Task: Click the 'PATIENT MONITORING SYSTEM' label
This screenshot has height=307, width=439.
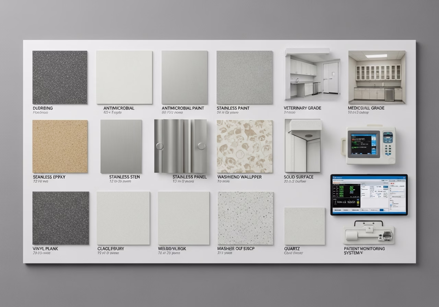Action: pyautogui.click(x=364, y=250)
